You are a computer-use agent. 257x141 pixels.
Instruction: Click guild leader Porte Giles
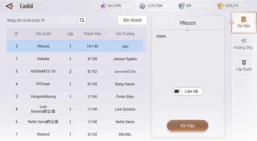(x=125, y=97)
